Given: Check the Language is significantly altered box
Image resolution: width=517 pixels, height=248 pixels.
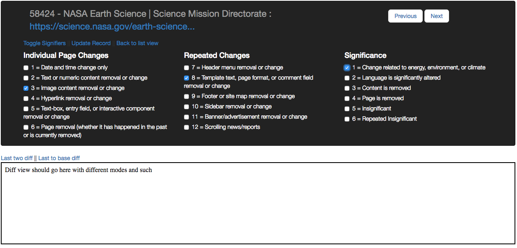Looking at the screenshot, I should (x=347, y=78).
